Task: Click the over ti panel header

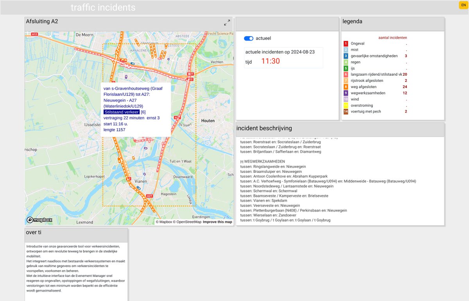Action: [76, 235]
